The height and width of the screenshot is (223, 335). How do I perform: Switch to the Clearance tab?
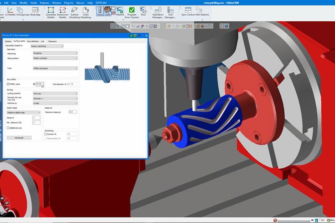(52, 41)
